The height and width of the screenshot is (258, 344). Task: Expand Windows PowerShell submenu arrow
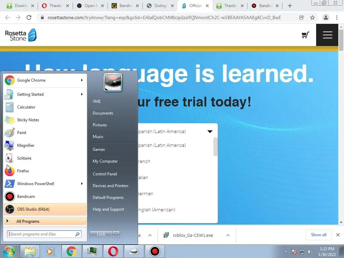[82, 184]
